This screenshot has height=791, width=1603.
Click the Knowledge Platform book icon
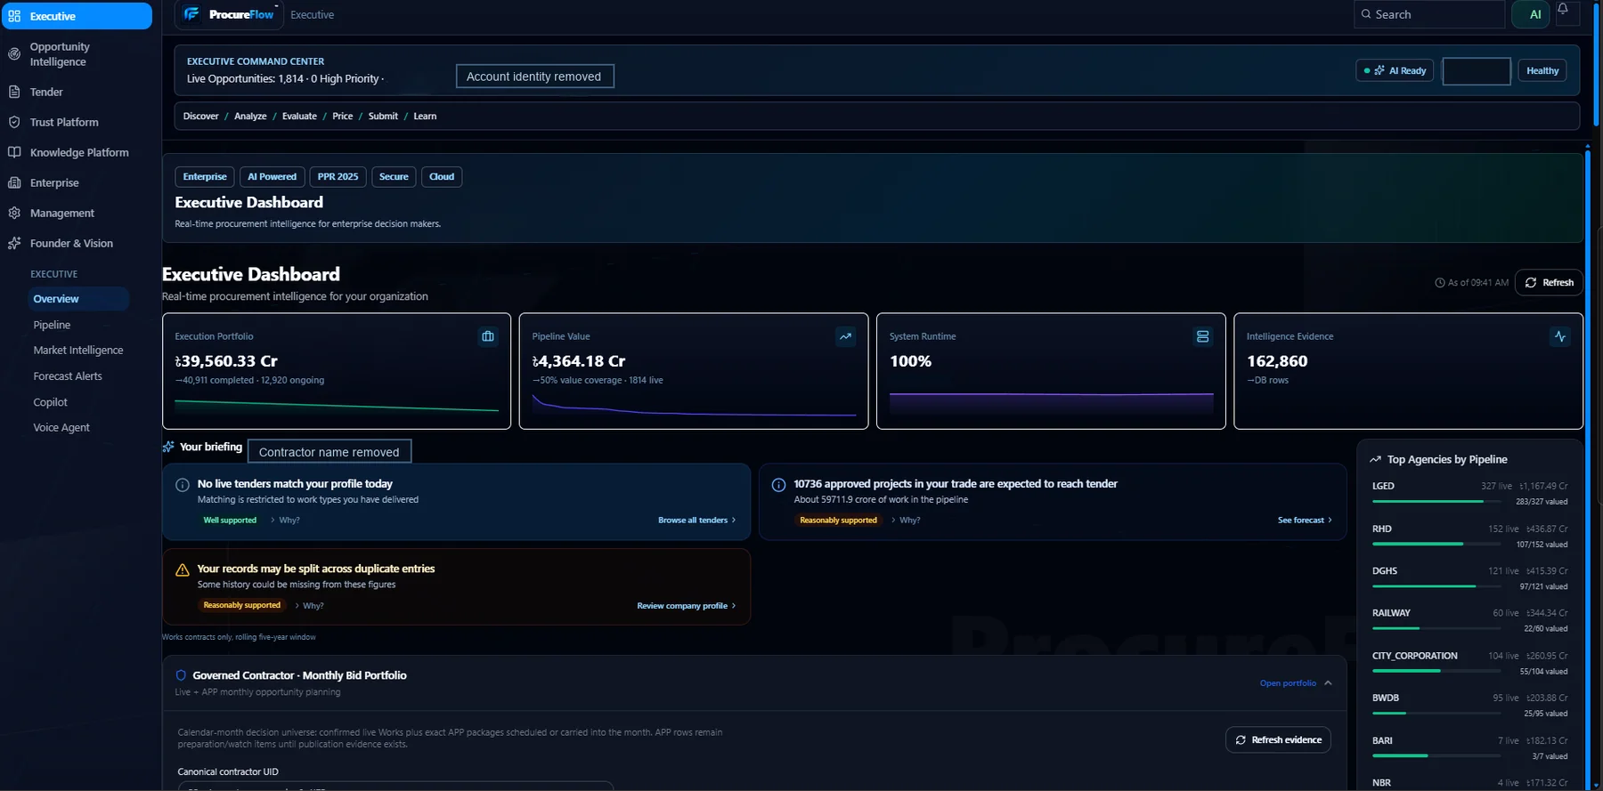pyautogui.click(x=14, y=152)
